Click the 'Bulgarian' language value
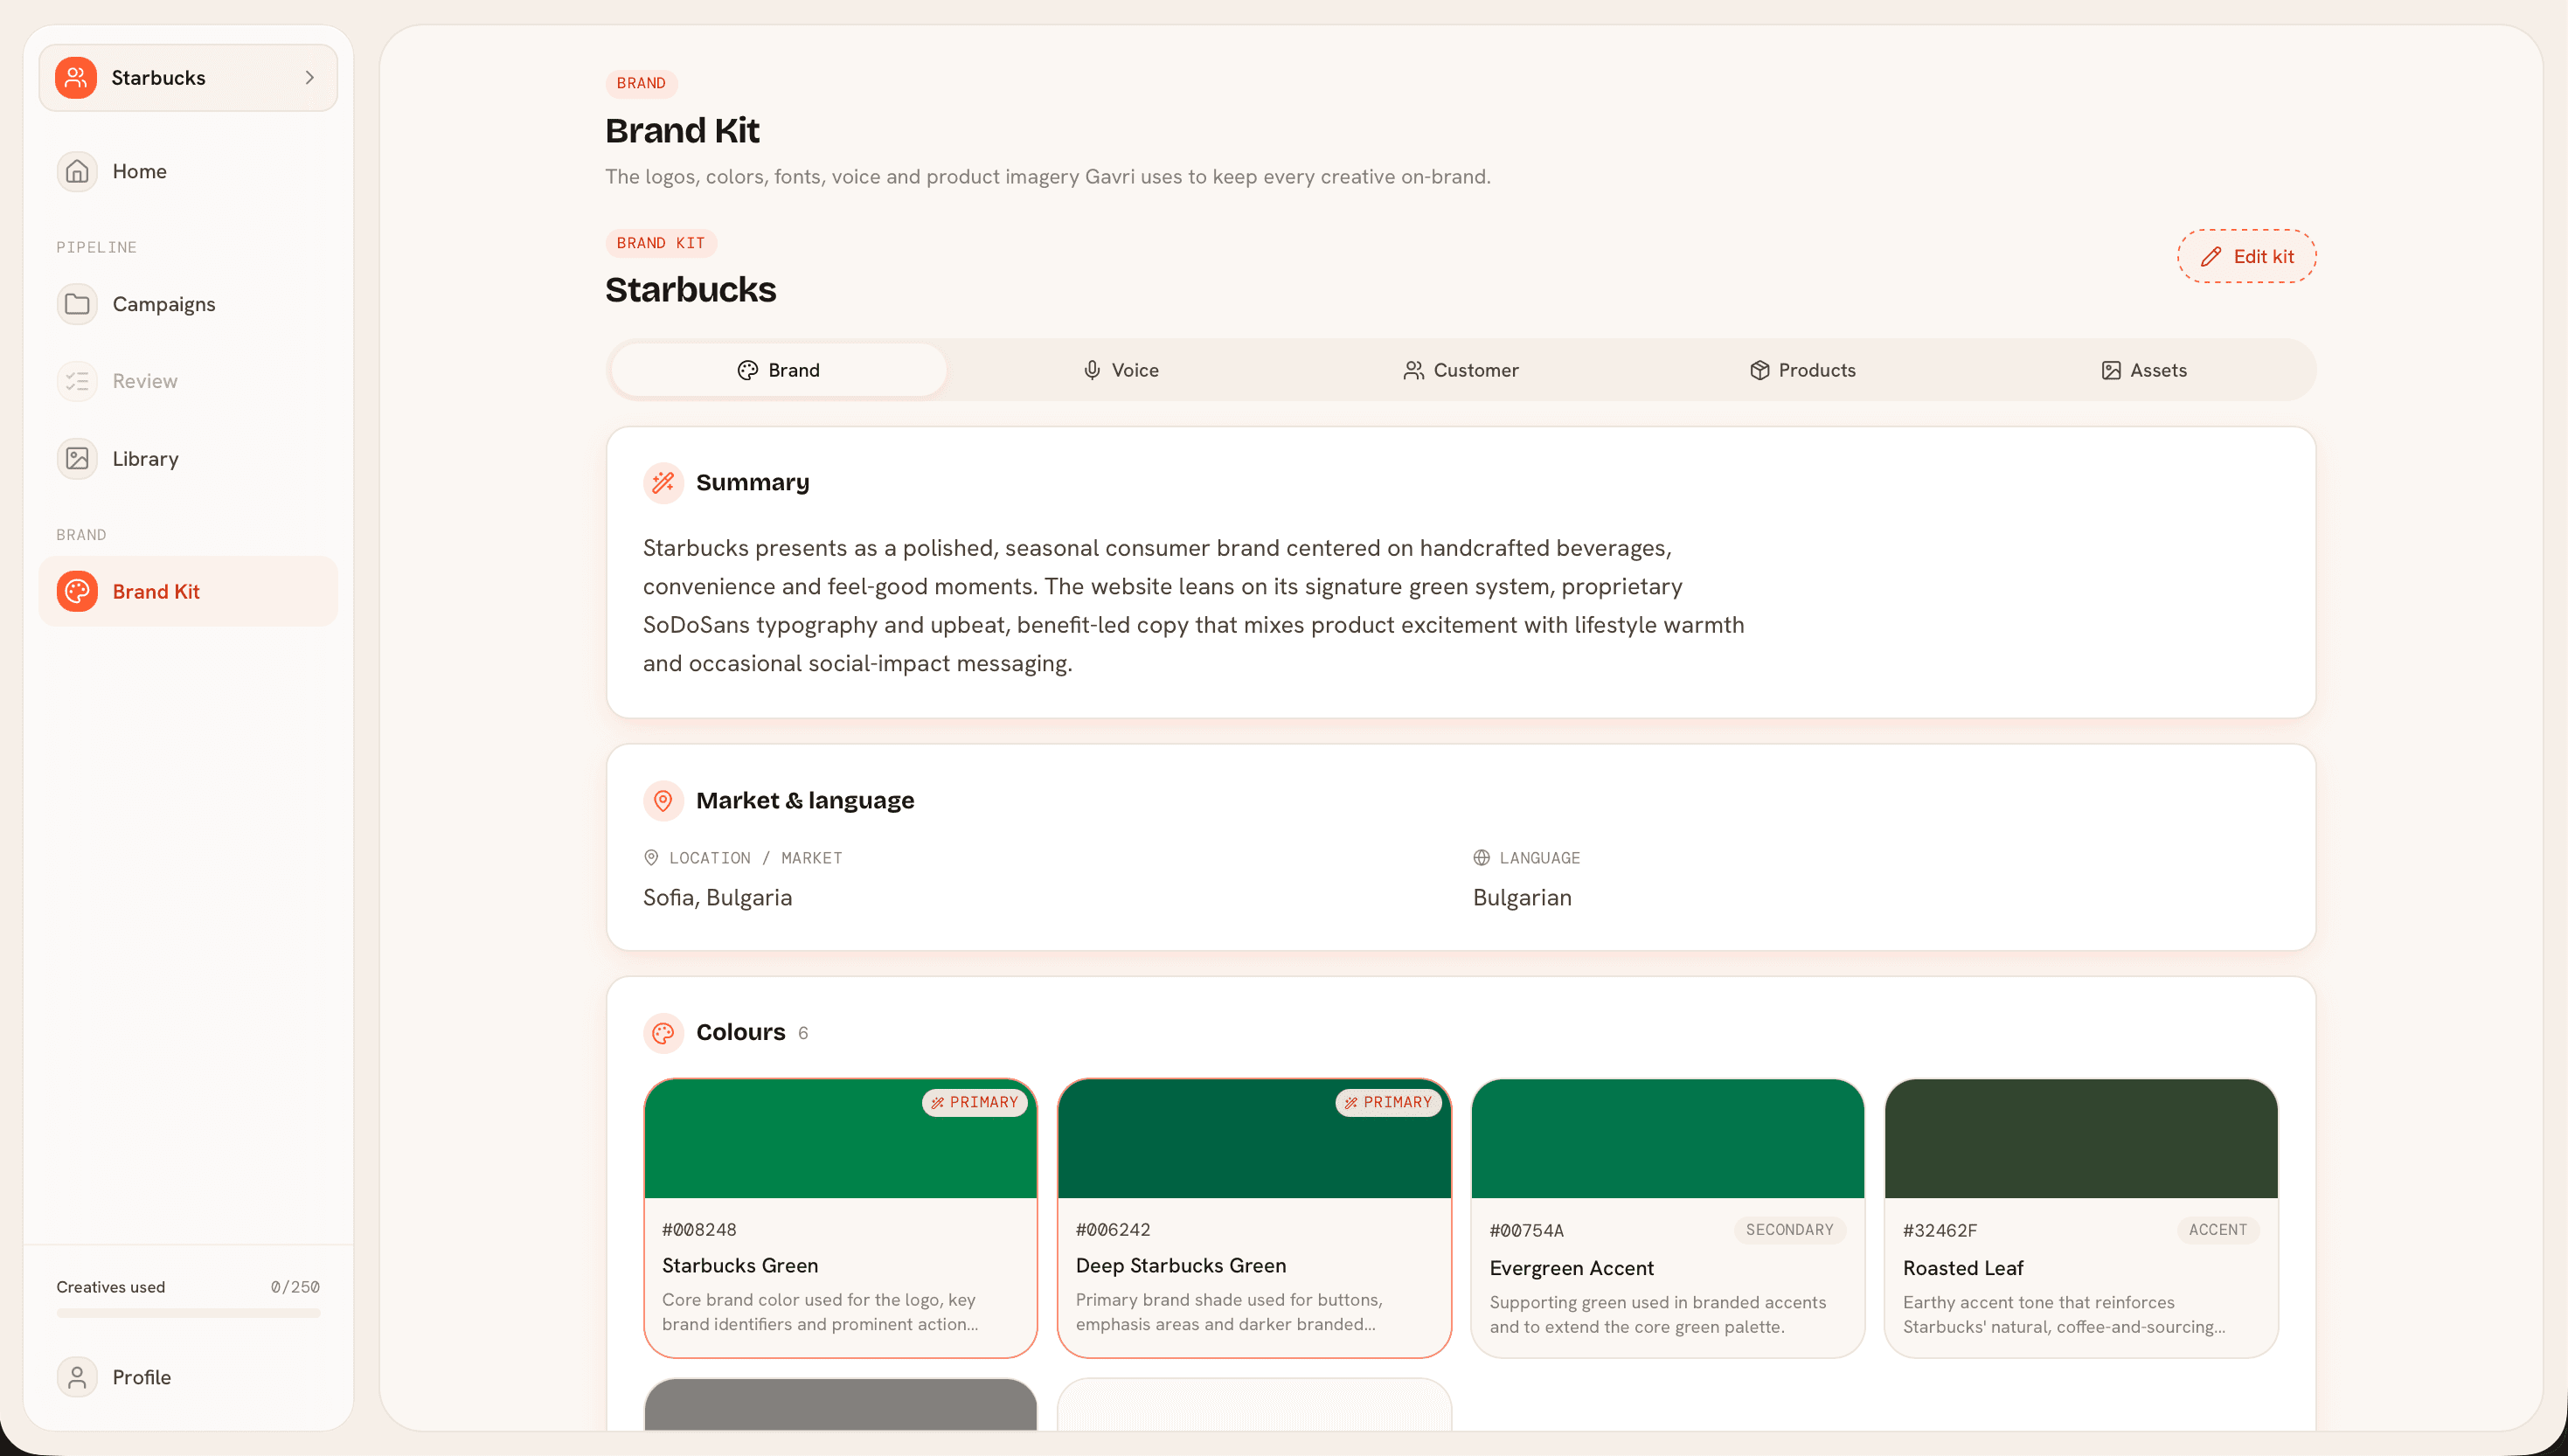2568x1456 pixels. point(1521,897)
